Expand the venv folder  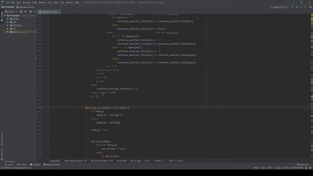point(8,32)
